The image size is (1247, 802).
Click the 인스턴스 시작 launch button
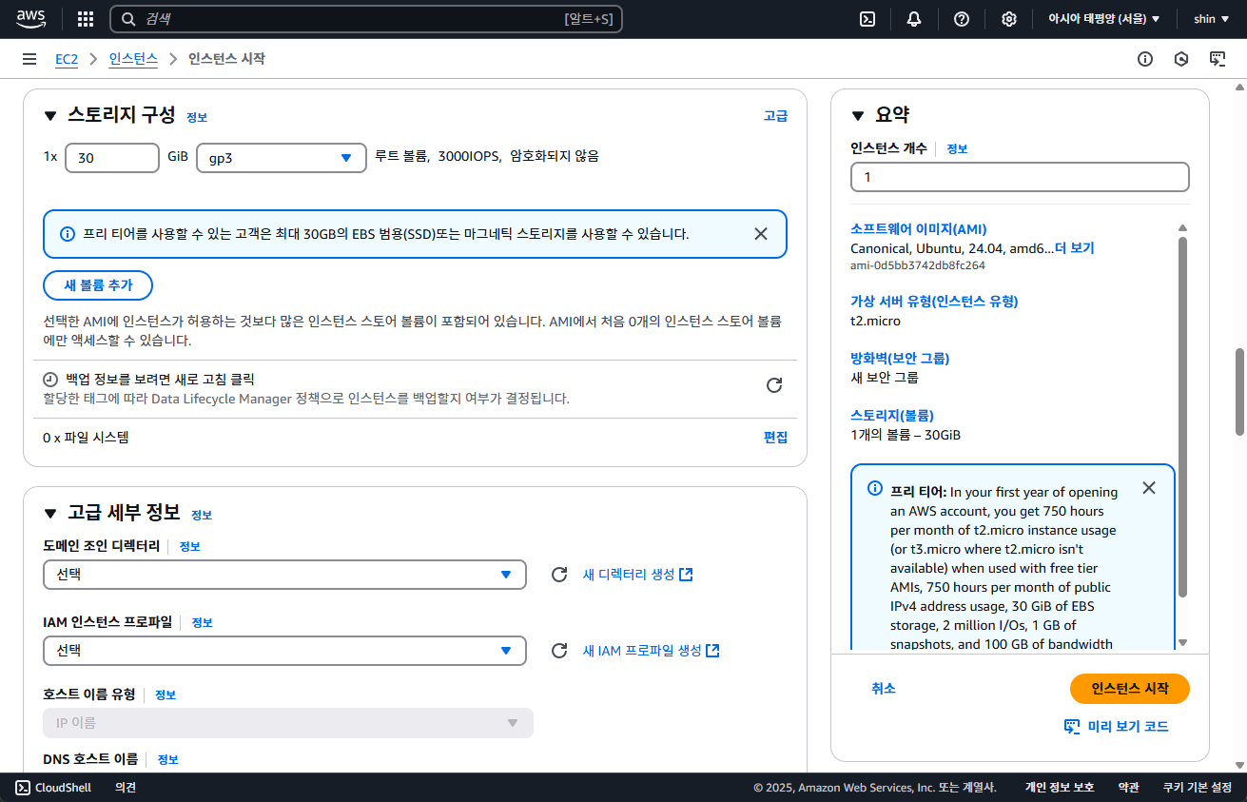[1129, 689]
